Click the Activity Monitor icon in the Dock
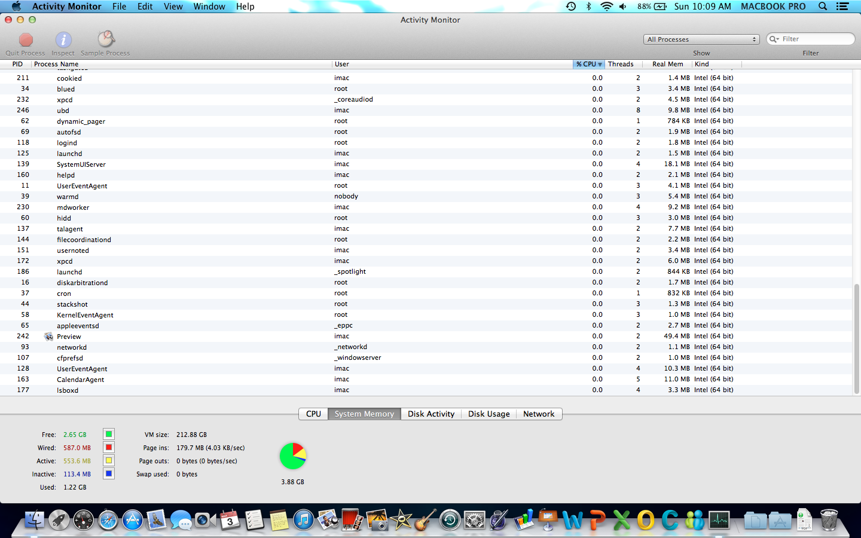This screenshot has width=861, height=538. (x=719, y=520)
